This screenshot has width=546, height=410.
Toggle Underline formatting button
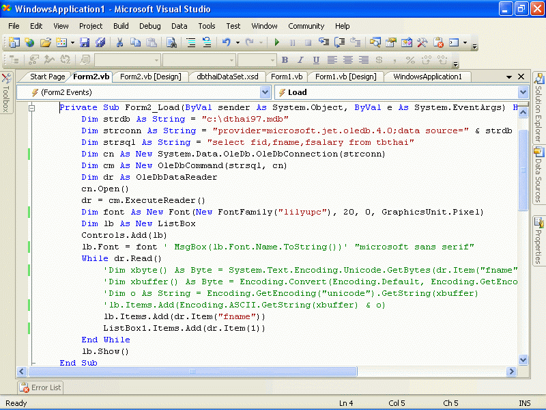(x=316, y=60)
